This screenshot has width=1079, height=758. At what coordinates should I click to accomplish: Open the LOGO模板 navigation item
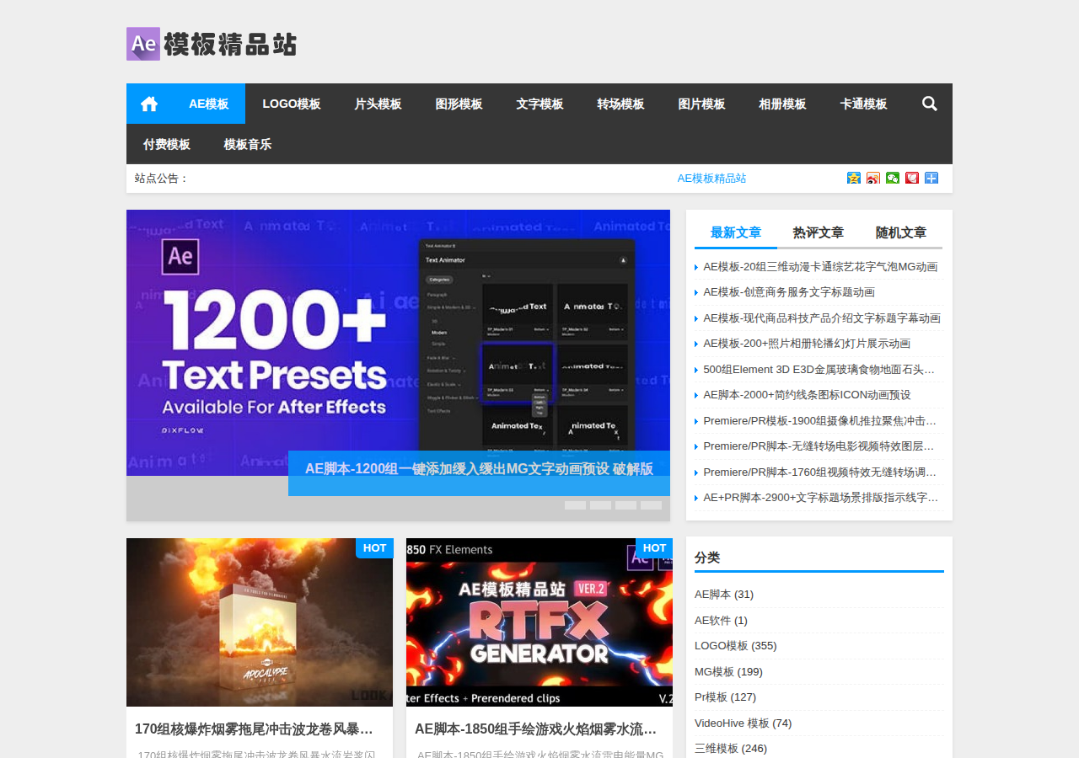click(292, 104)
